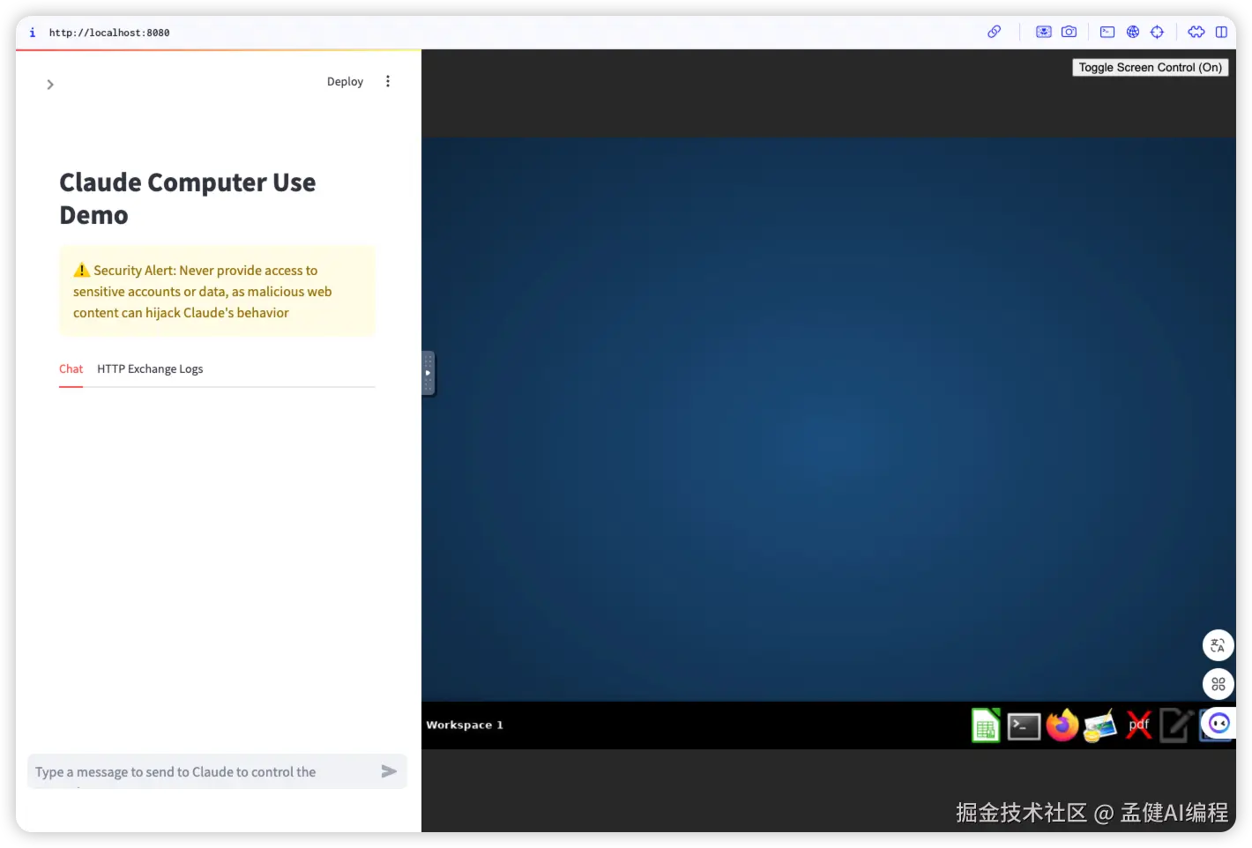Click the Workspace 1 label

(x=465, y=725)
